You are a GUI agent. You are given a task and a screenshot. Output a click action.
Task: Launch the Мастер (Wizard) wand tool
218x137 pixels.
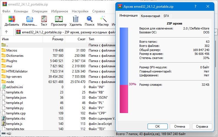tap(103, 19)
